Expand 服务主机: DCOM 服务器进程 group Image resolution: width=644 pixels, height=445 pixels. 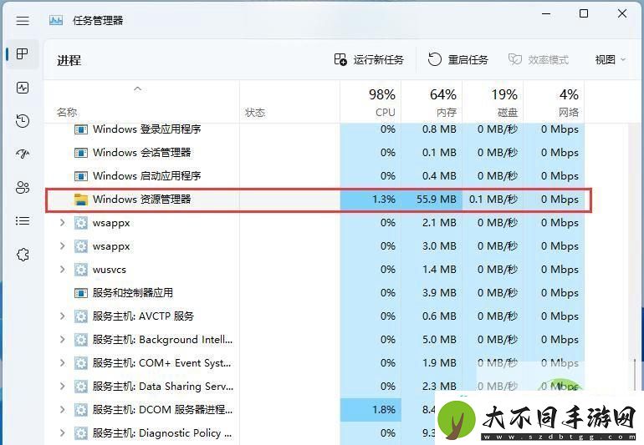[63, 410]
